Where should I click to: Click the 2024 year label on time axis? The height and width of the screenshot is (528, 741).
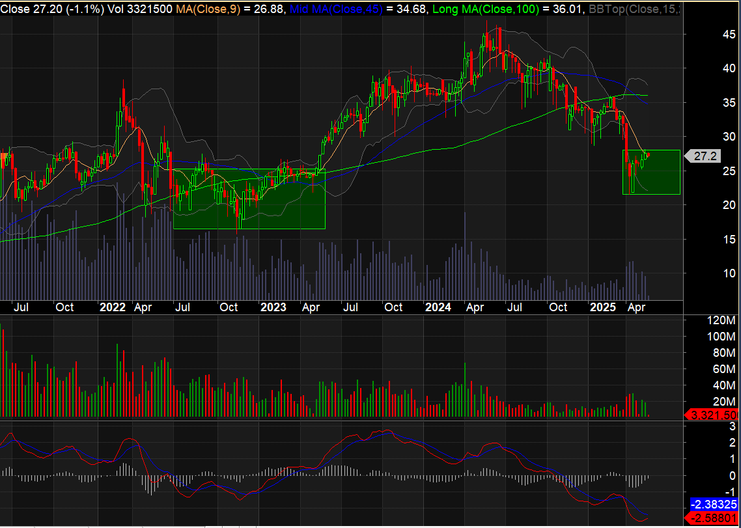pos(438,307)
